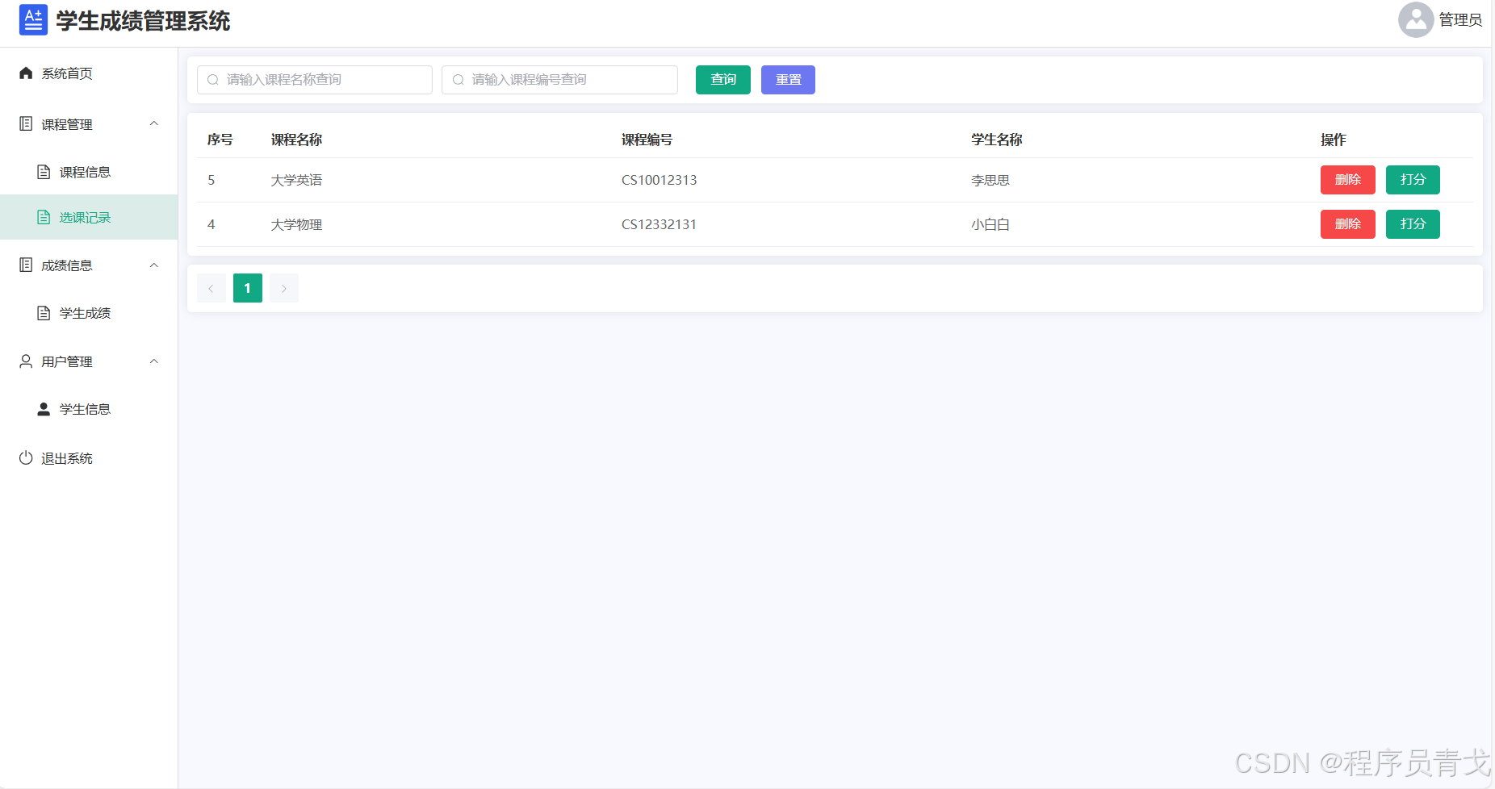1495x789 pixels.
Task: Go to 系统首页 menu item
Action: click(89, 73)
